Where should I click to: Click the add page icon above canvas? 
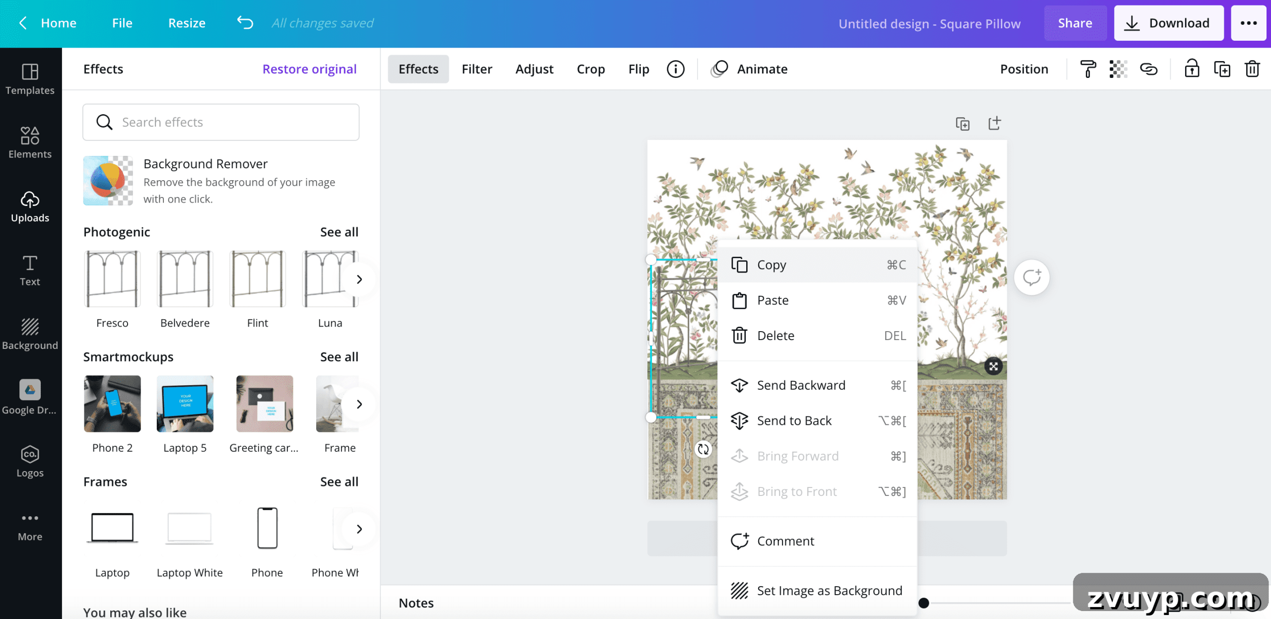pos(994,123)
